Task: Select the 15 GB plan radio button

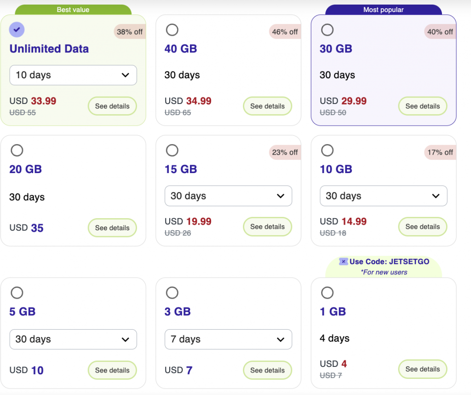Action: [x=172, y=150]
